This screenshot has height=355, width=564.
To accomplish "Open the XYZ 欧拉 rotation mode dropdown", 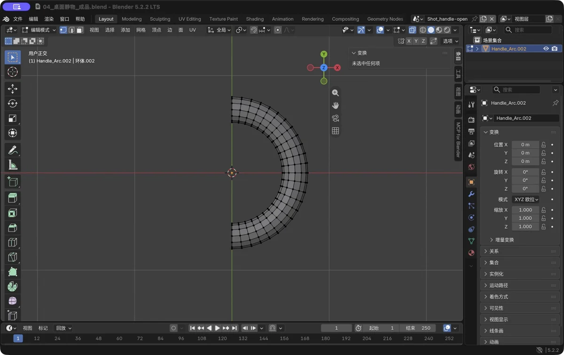I will tap(525, 199).
